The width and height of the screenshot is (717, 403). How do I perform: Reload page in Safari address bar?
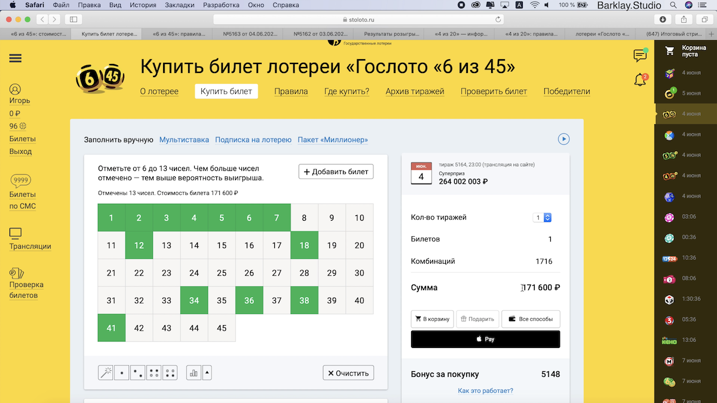tap(499, 19)
